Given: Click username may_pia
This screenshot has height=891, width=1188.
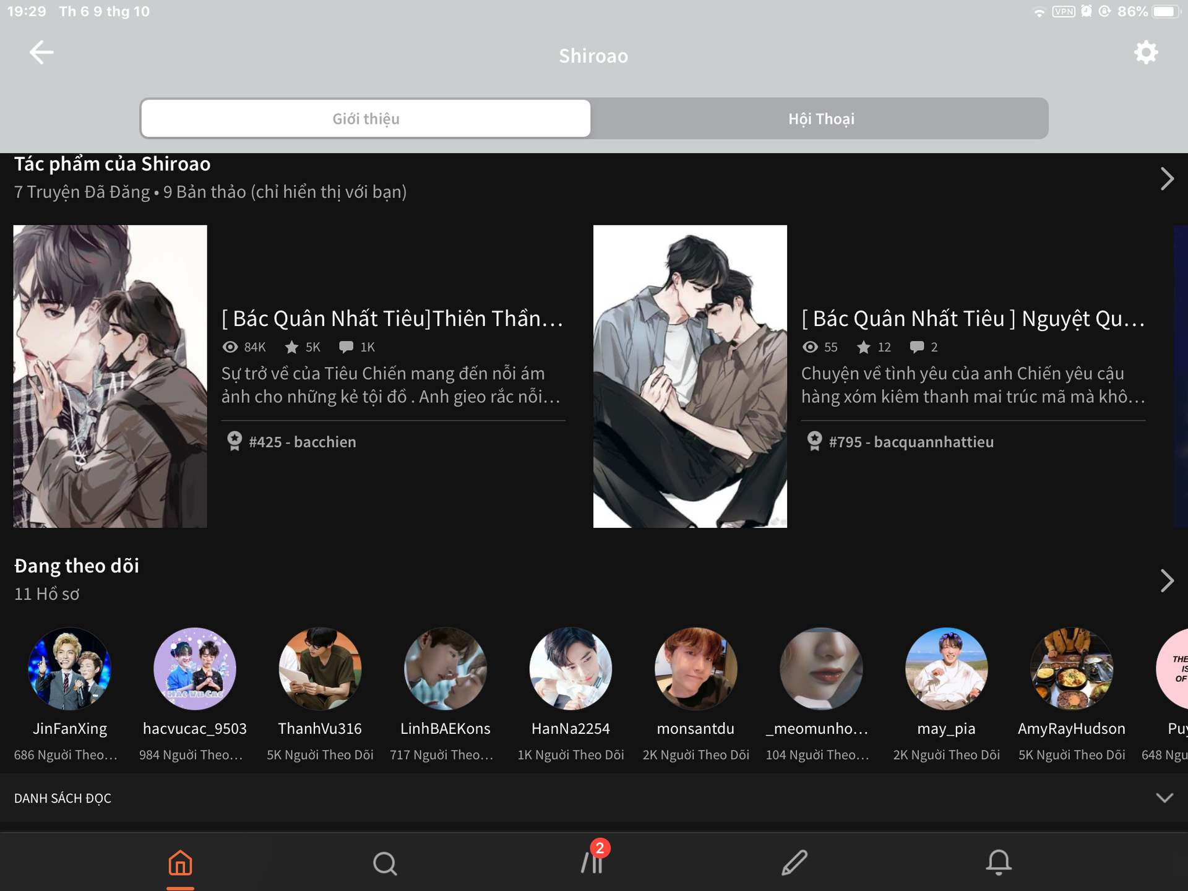Looking at the screenshot, I should point(947,730).
